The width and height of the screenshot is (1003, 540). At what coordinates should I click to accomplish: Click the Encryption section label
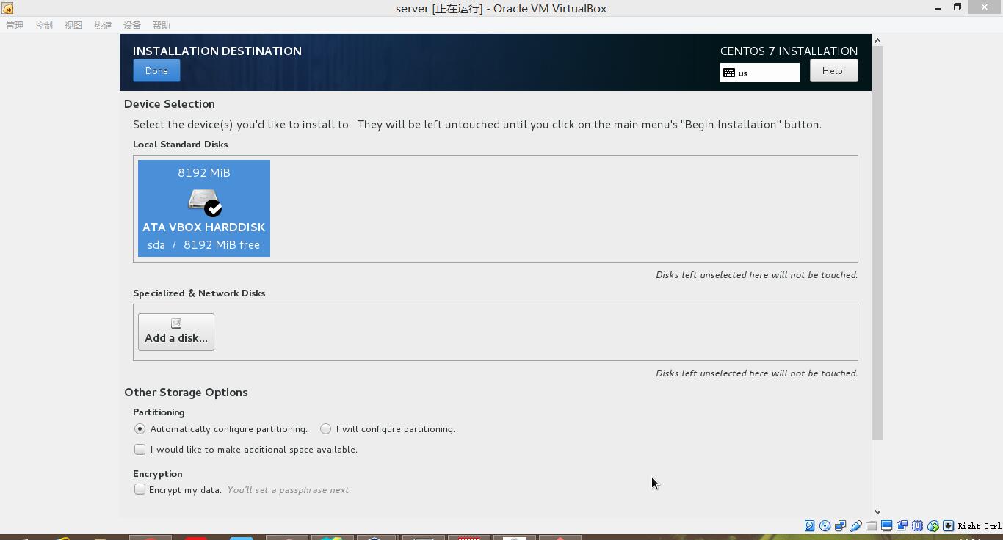(x=158, y=474)
